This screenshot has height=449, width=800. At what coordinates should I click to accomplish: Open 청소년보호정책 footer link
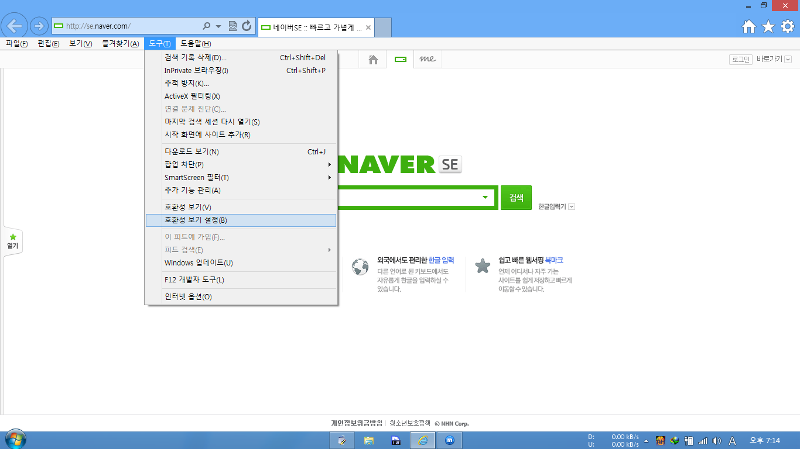[410, 423]
